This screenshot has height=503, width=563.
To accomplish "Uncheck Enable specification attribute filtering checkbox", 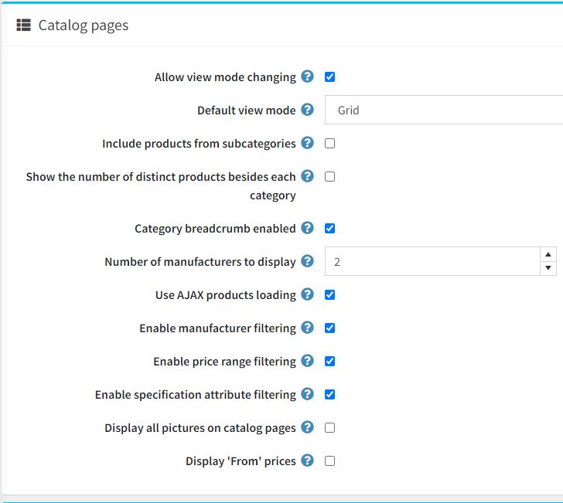I will [330, 394].
